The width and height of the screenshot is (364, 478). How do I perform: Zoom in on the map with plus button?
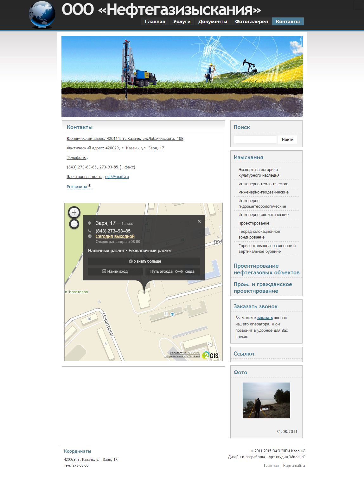click(74, 213)
